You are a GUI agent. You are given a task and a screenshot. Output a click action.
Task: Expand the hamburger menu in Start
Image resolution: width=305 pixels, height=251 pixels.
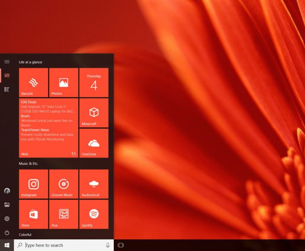[7, 62]
